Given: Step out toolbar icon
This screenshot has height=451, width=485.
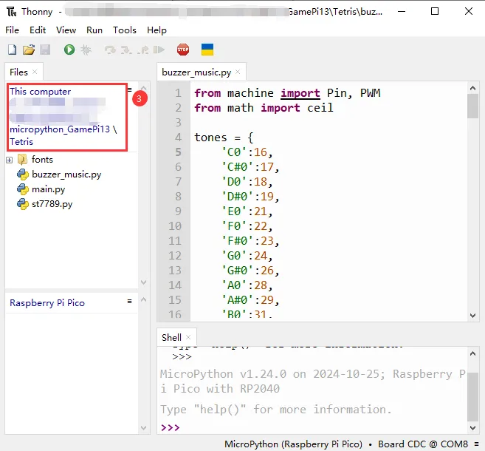Looking at the screenshot, I should tap(143, 50).
